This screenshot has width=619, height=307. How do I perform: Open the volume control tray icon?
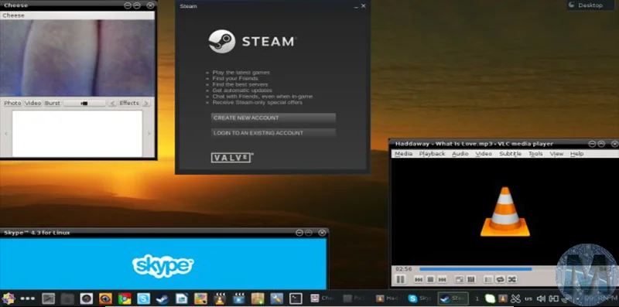click(541, 298)
